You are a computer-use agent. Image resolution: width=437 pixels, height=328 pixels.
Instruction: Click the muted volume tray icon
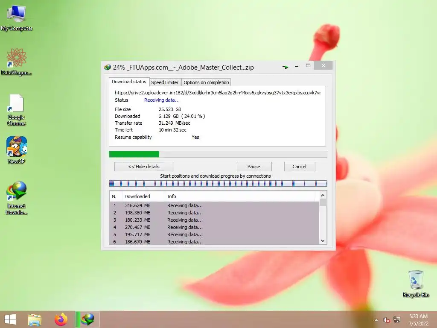(386, 320)
